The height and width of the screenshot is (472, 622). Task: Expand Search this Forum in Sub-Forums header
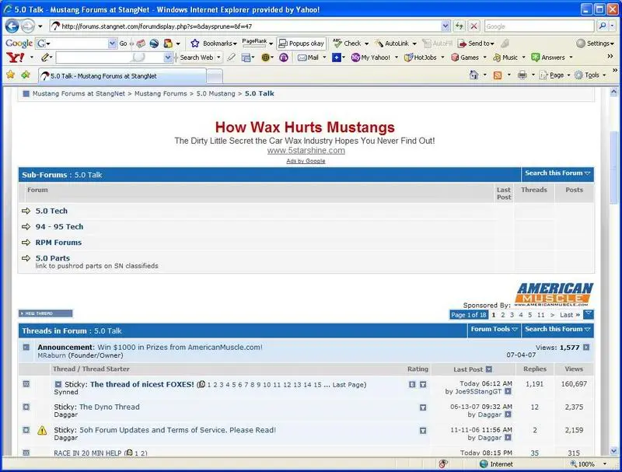point(557,173)
